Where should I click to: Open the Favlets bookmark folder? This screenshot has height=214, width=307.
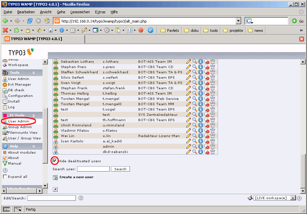[x=170, y=31]
